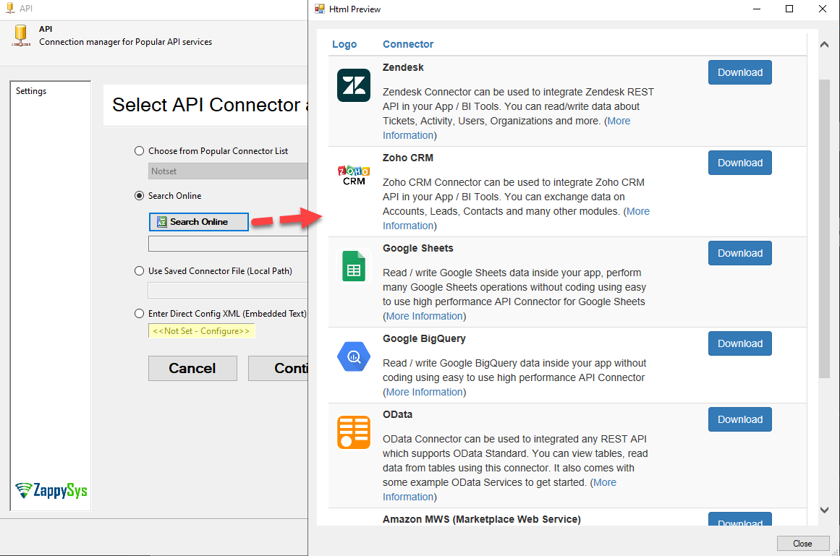Click the Zendesk connector title

pyautogui.click(x=403, y=67)
